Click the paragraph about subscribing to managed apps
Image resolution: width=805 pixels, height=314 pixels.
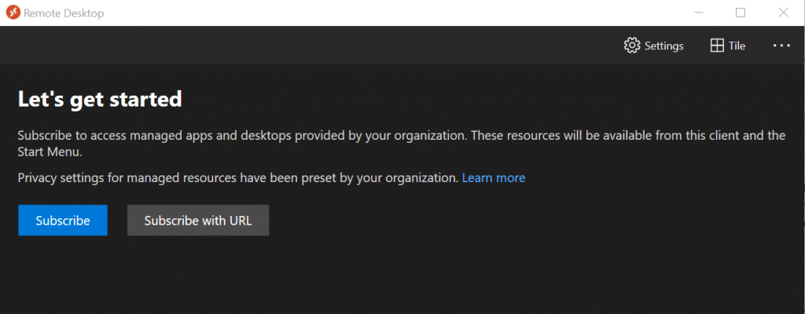[x=402, y=144]
